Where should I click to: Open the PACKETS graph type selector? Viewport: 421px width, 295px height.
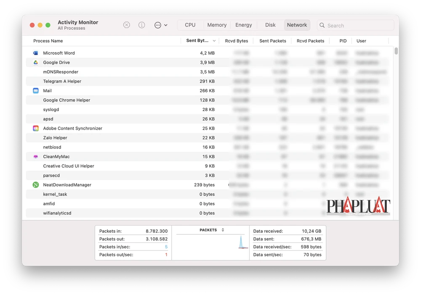(212, 230)
